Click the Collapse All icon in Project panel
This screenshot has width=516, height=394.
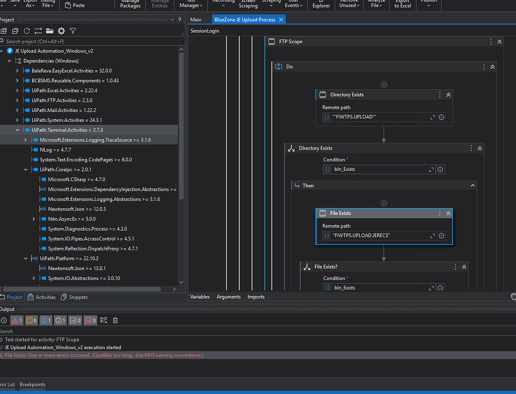(15, 31)
